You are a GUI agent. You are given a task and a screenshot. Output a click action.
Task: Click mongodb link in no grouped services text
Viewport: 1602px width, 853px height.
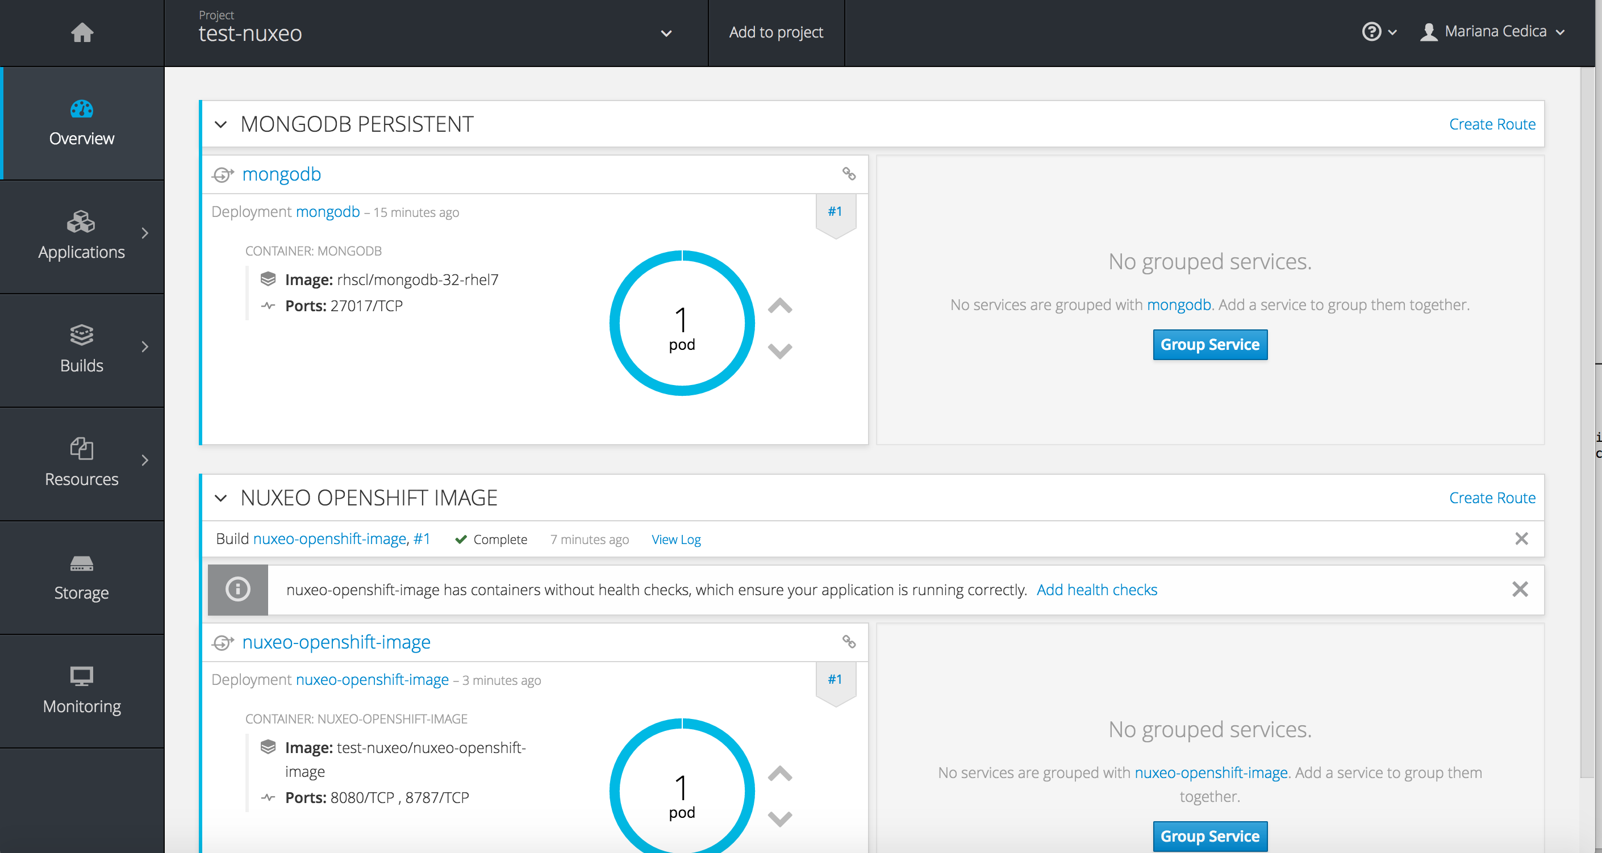[1178, 304]
